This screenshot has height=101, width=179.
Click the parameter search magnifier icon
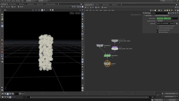[x=173, y=13]
